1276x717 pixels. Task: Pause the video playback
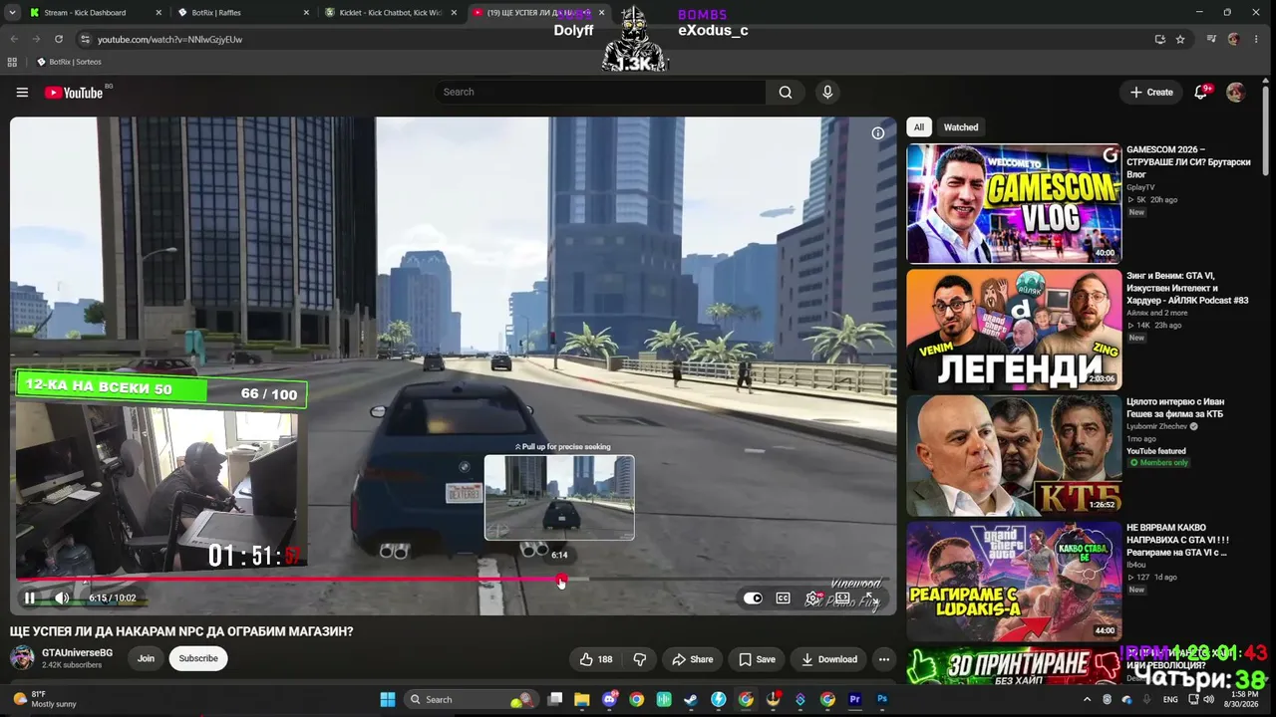point(30,598)
